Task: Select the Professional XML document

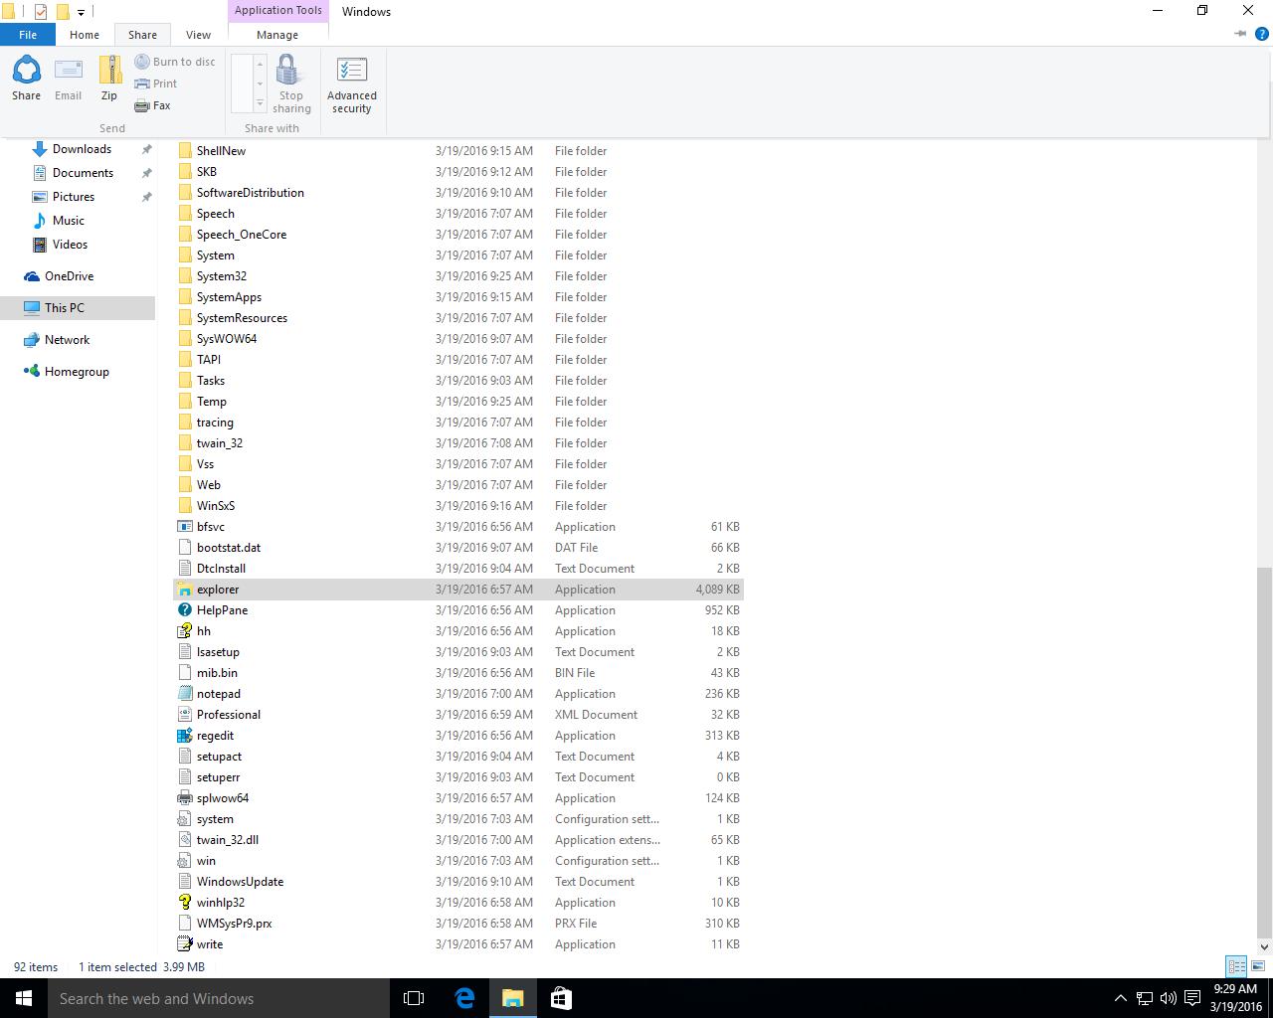Action: click(x=458, y=715)
